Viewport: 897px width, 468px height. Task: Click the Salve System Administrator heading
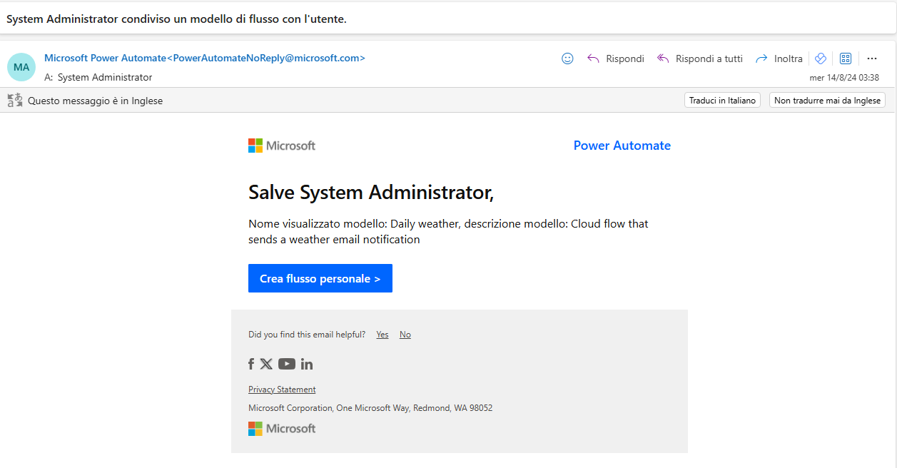click(x=371, y=192)
